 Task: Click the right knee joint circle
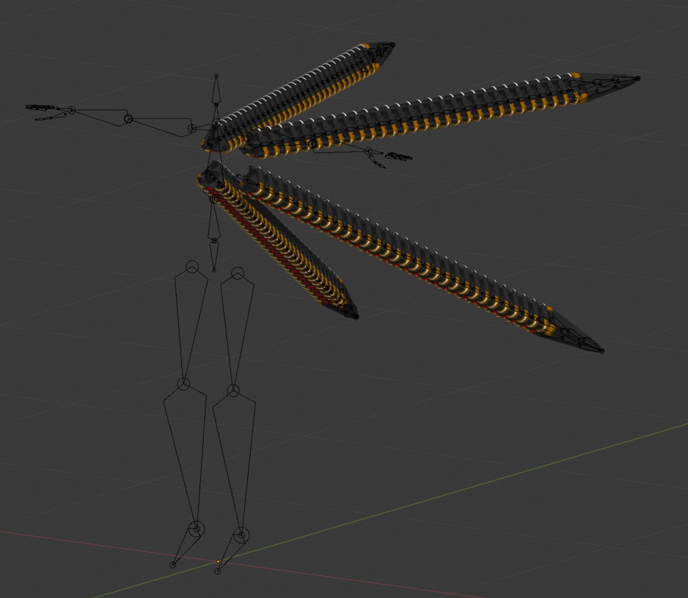pyautogui.click(x=233, y=391)
